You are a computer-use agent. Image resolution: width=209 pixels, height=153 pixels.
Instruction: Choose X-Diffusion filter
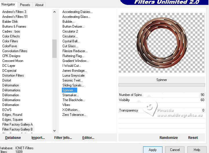coord(71,110)
